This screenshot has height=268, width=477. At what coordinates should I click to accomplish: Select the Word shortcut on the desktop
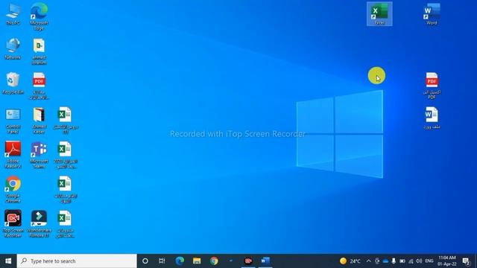pos(432,14)
